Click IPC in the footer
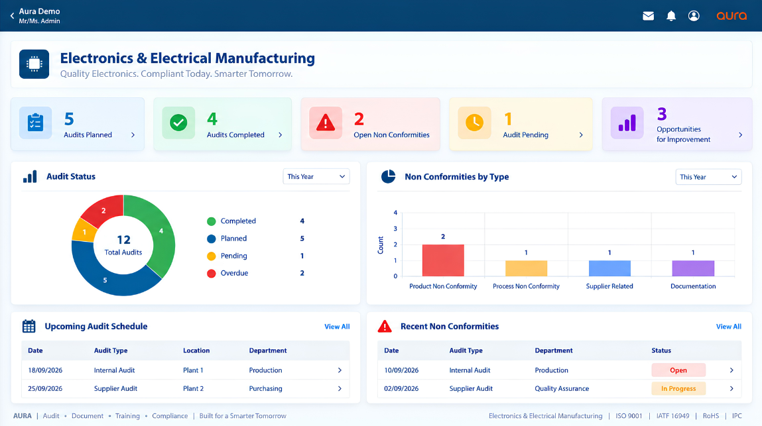The height and width of the screenshot is (426, 762). (x=737, y=416)
